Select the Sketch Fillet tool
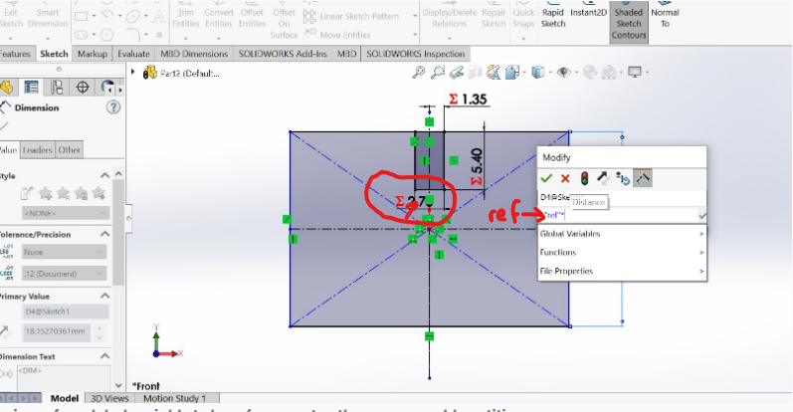The width and height of the screenshot is (793, 412). 133,35
